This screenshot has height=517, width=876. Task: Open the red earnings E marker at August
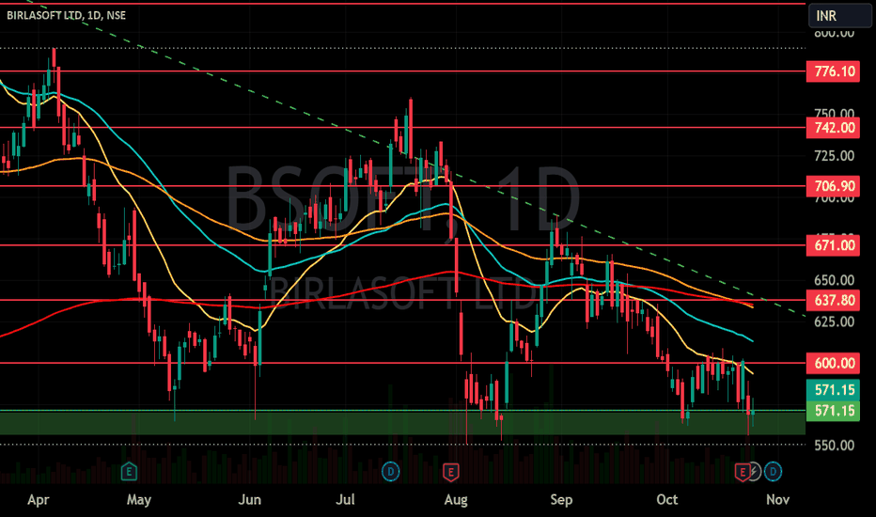click(451, 472)
